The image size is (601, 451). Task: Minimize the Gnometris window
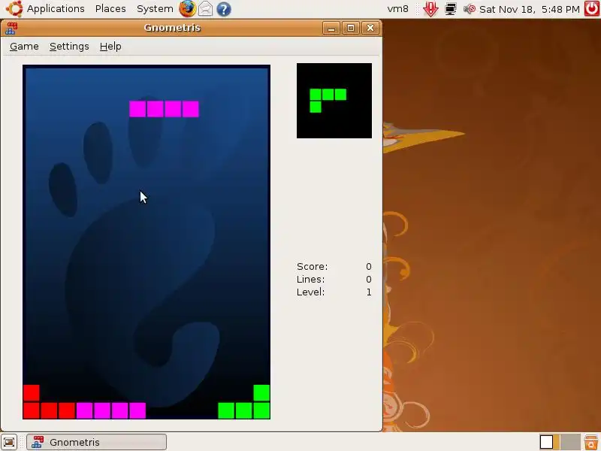click(331, 28)
